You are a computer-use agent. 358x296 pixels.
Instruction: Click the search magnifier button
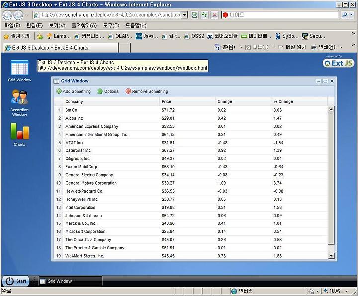(345, 15)
